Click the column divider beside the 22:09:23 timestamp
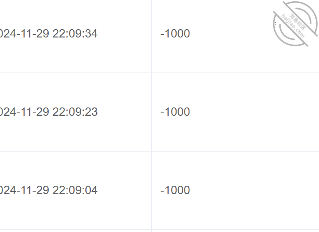Image resolution: width=319 pixels, height=232 pixels. pos(152,112)
